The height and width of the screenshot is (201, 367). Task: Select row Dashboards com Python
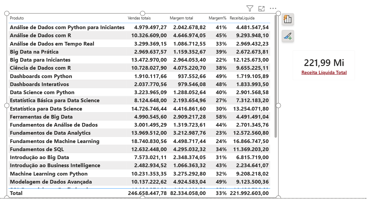tap(139, 76)
